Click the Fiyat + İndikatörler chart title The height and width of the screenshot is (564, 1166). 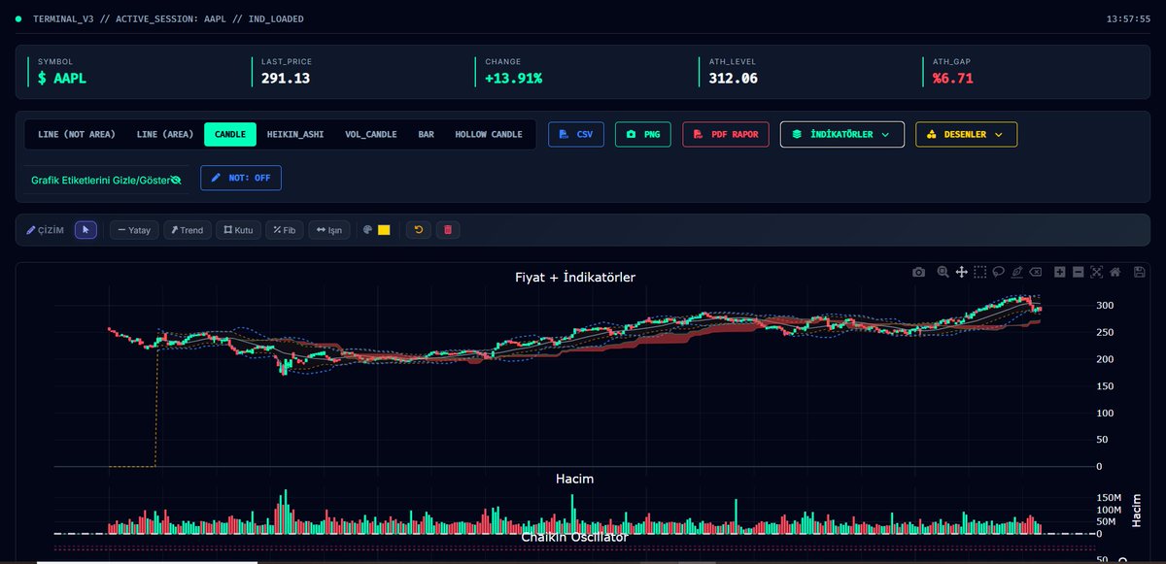[x=575, y=277]
